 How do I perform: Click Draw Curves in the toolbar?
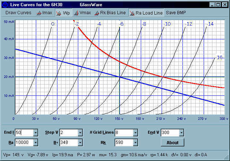pyautogui.click(x=18, y=13)
